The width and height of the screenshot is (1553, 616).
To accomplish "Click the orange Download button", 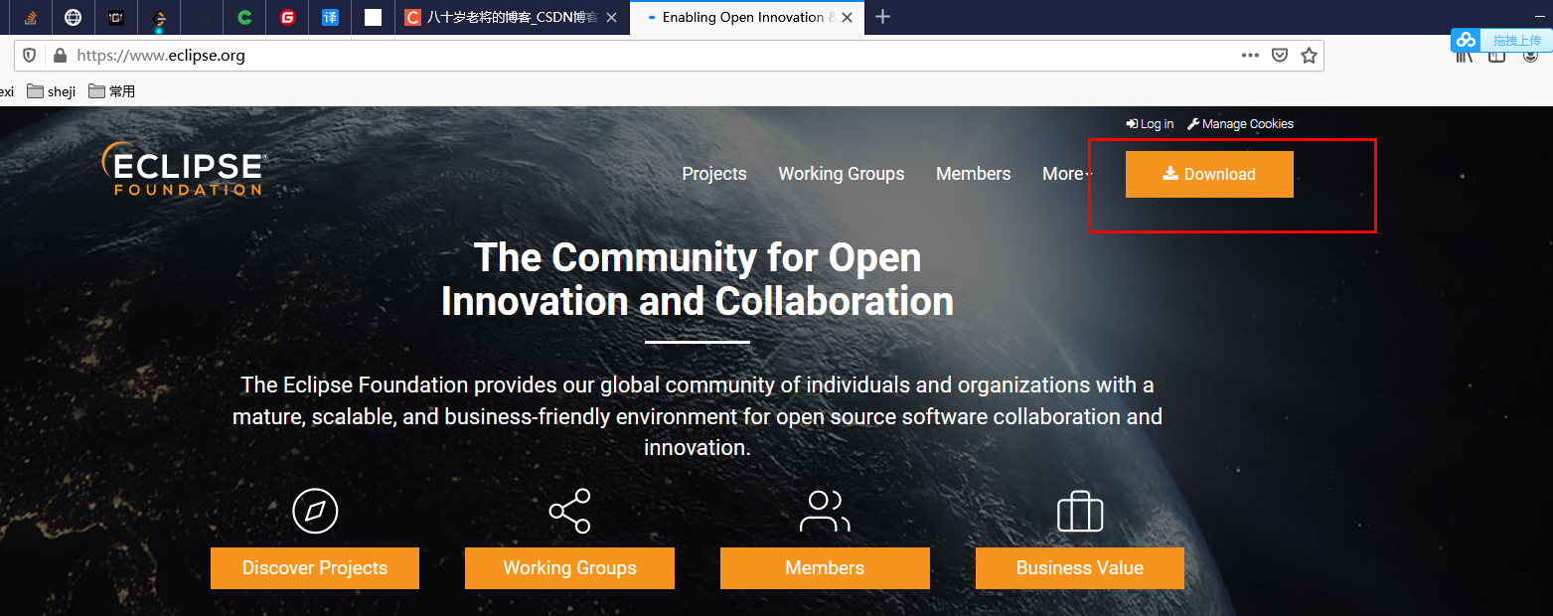I will tap(1209, 174).
